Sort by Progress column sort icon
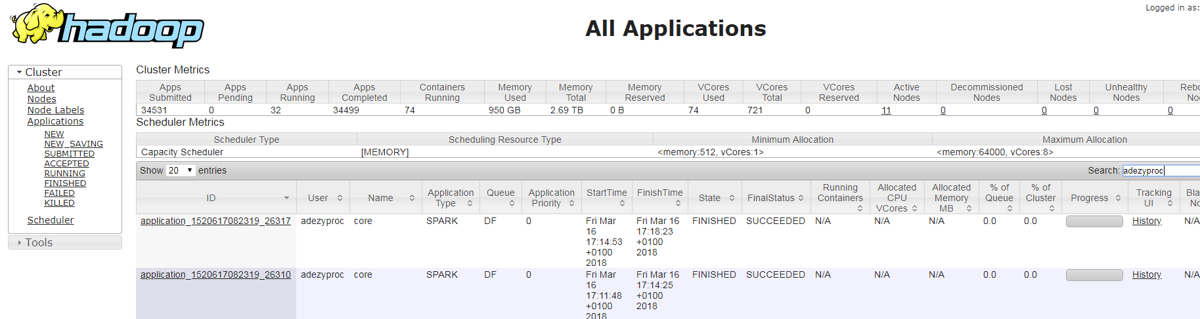Image resolution: width=1200 pixels, height=319 pixels. pyautogui.click(x=1118, y=198)
